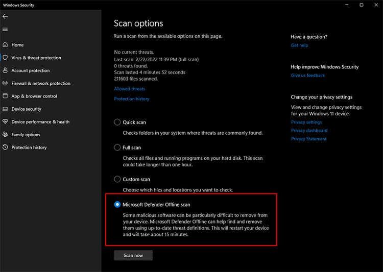
Task: Click the 'Have a question?' heading
Action: 309,37
